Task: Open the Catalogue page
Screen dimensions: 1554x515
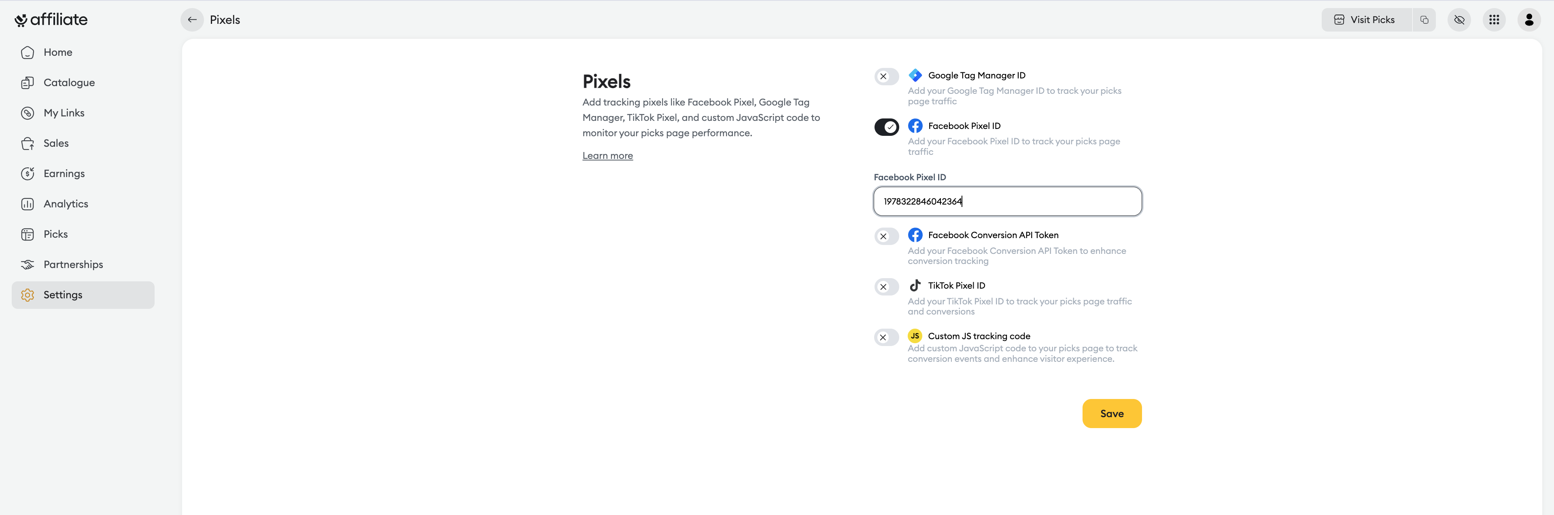Action: pyautogui.click(x=69, y=82)
